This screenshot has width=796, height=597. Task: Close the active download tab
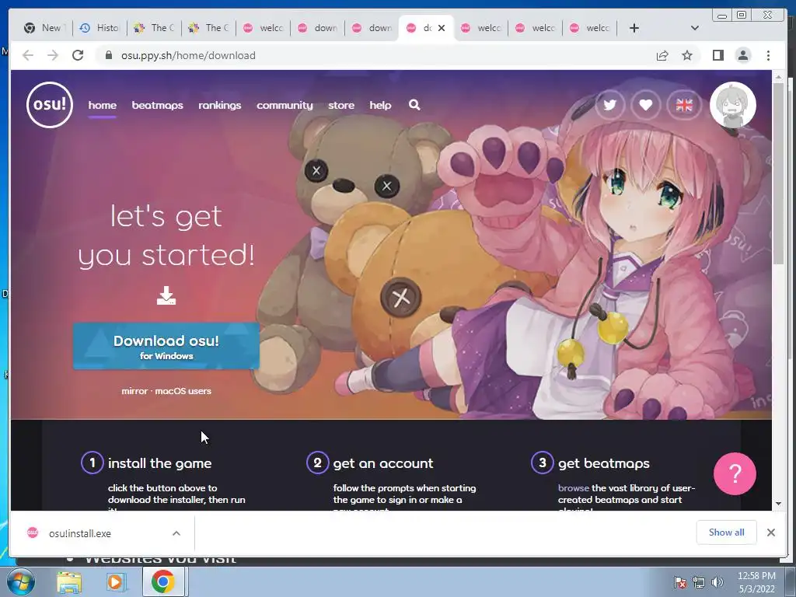pos(442,28)
